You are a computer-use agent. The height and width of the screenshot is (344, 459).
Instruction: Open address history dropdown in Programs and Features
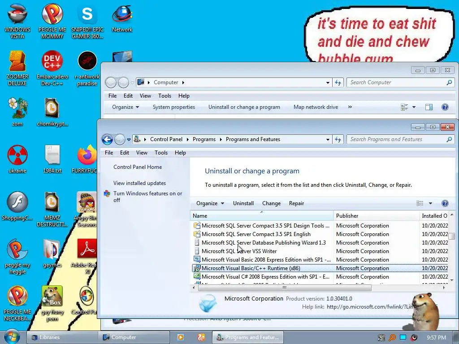(328, 140)
